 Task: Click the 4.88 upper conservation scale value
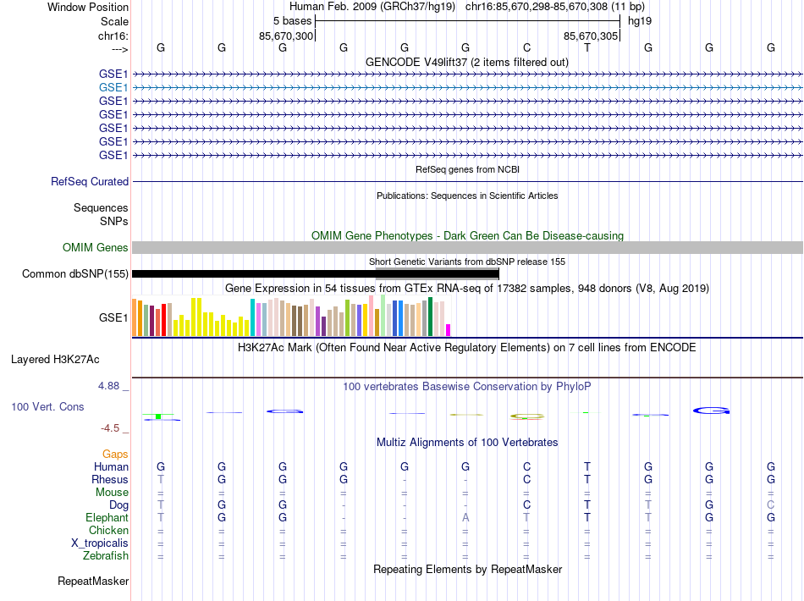point(108,386)
